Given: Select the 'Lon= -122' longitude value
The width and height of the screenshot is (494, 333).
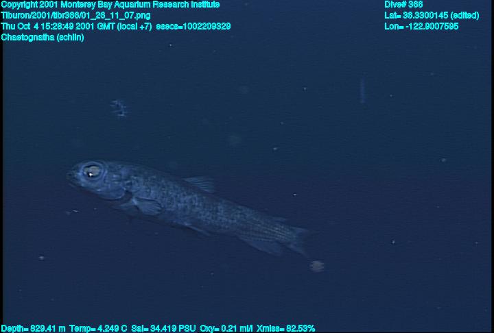Looking at the screenshot, I should 421,26.
